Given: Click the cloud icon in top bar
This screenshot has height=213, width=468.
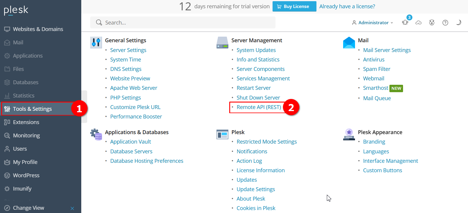Looking at the screenshot, I should [418, 22].
